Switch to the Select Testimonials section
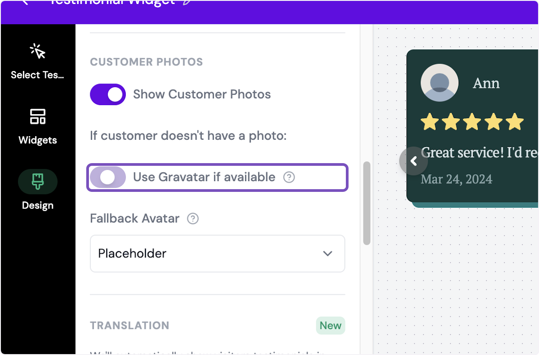Image resolution: width=539 pixels, height=355 pixels. pos(38,62)
